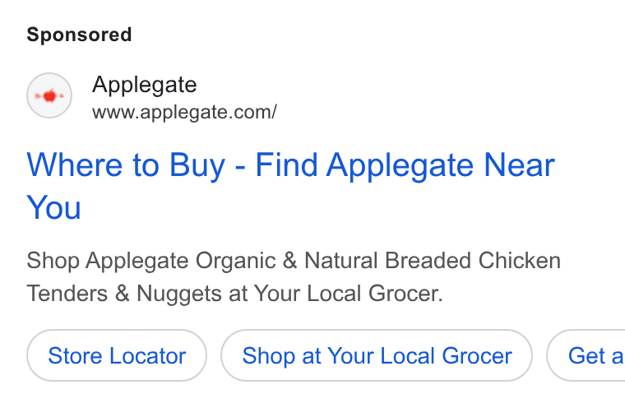Image resolution: width=625 pixels, height=408 pixels.
Task: Click the gray circle around the Applegate logo
Action: 49,95
